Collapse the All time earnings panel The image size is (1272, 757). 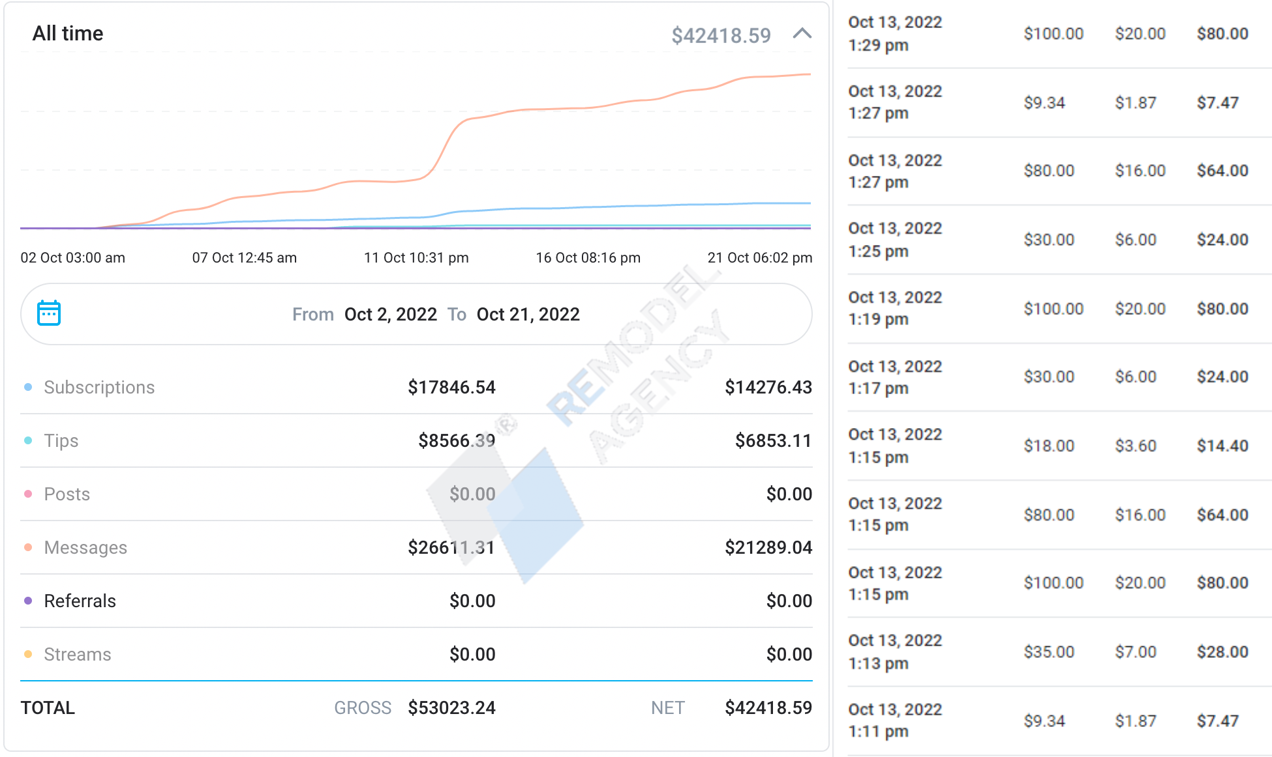[x=802, y=34]
